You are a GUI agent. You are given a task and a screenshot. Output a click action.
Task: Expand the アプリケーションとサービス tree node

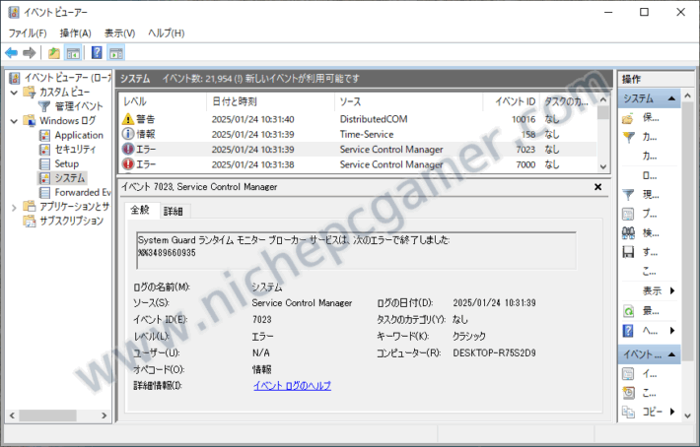tap(14, 207)
